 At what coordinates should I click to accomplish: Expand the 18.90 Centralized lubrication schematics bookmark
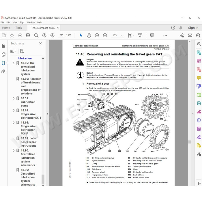pos(14,150)
